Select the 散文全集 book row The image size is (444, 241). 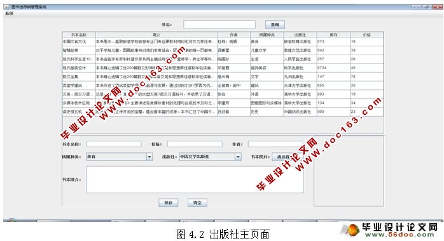[223, 77]
